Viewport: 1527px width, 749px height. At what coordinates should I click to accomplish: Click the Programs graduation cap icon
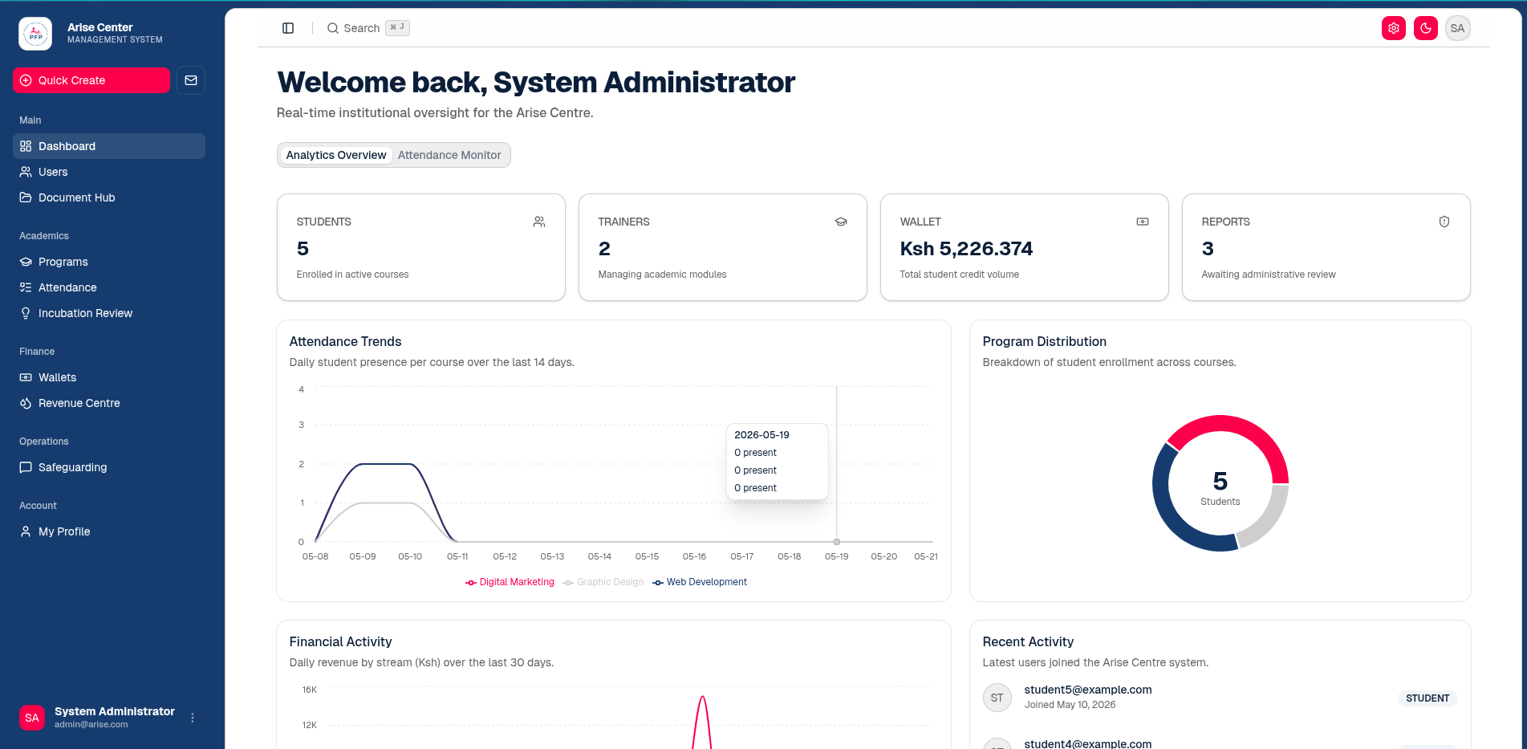(26, 262)
